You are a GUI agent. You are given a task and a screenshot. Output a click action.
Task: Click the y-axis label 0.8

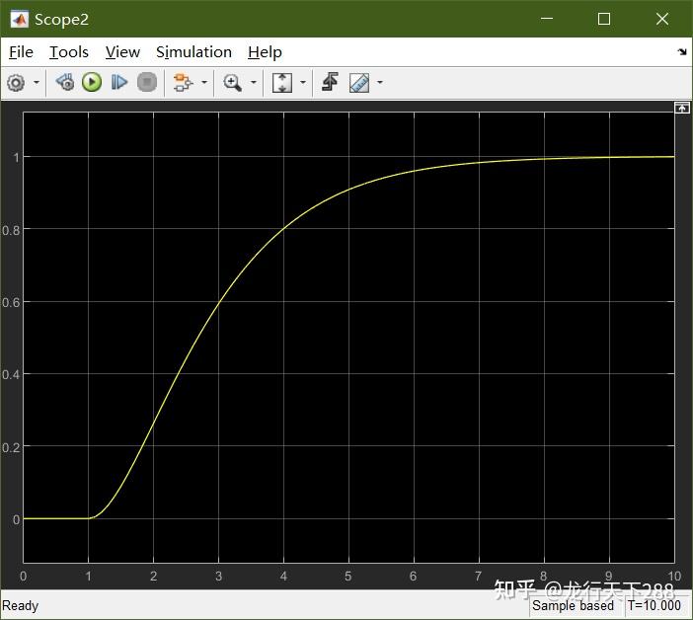(x=11, y=231)
